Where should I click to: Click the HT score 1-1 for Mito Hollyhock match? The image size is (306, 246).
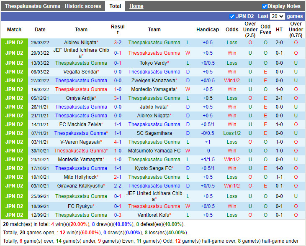[279, 177]
